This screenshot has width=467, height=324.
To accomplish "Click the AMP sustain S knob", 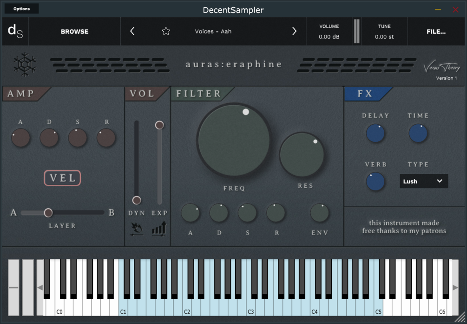I will point(78,138).
